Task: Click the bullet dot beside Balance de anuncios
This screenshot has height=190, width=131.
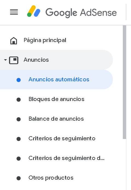Action: (19, 119)
